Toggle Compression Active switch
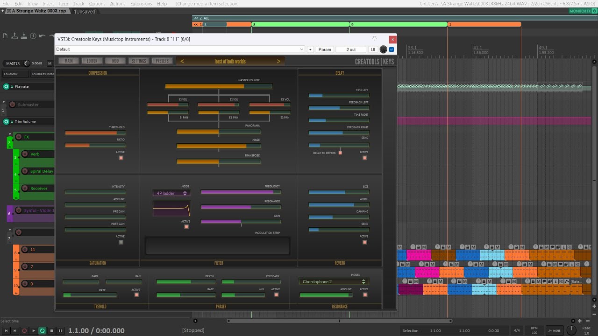The image size is (598, 336). pos(121,158)
